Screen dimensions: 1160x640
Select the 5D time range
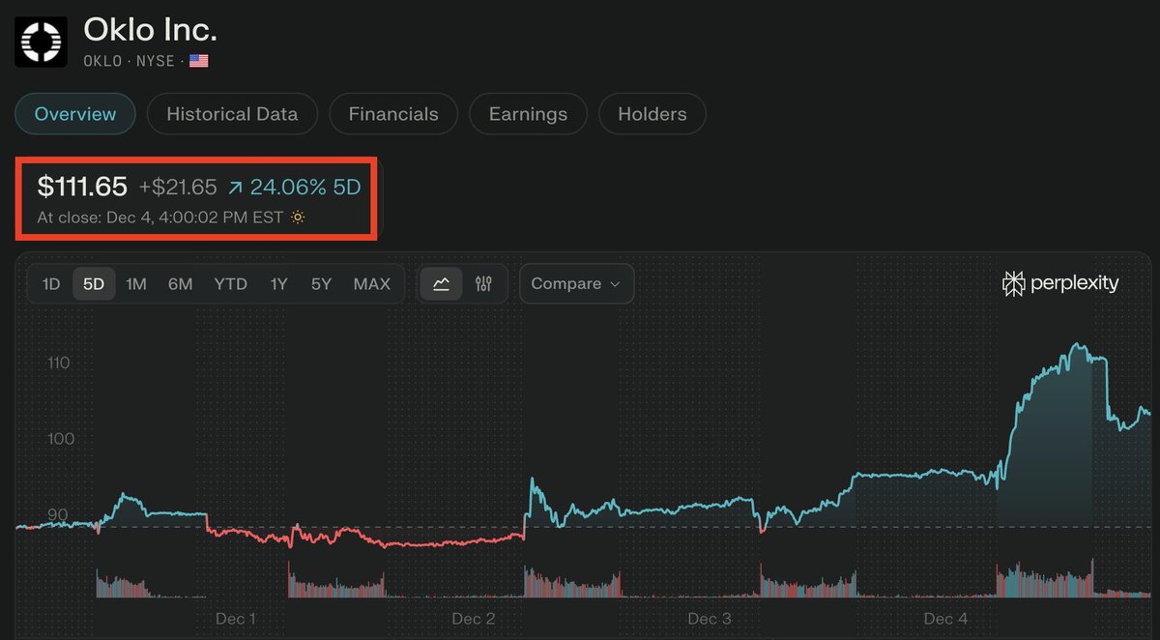pos(94,284)
